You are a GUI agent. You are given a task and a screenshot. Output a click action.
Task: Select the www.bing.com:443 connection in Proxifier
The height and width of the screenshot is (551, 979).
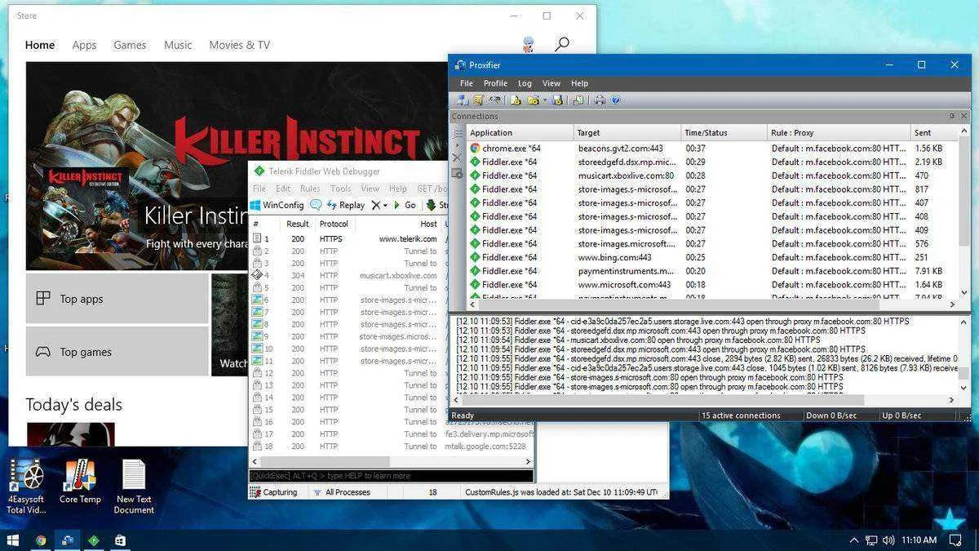coord(712,257)
